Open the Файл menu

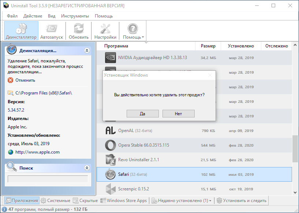point(12,16)
